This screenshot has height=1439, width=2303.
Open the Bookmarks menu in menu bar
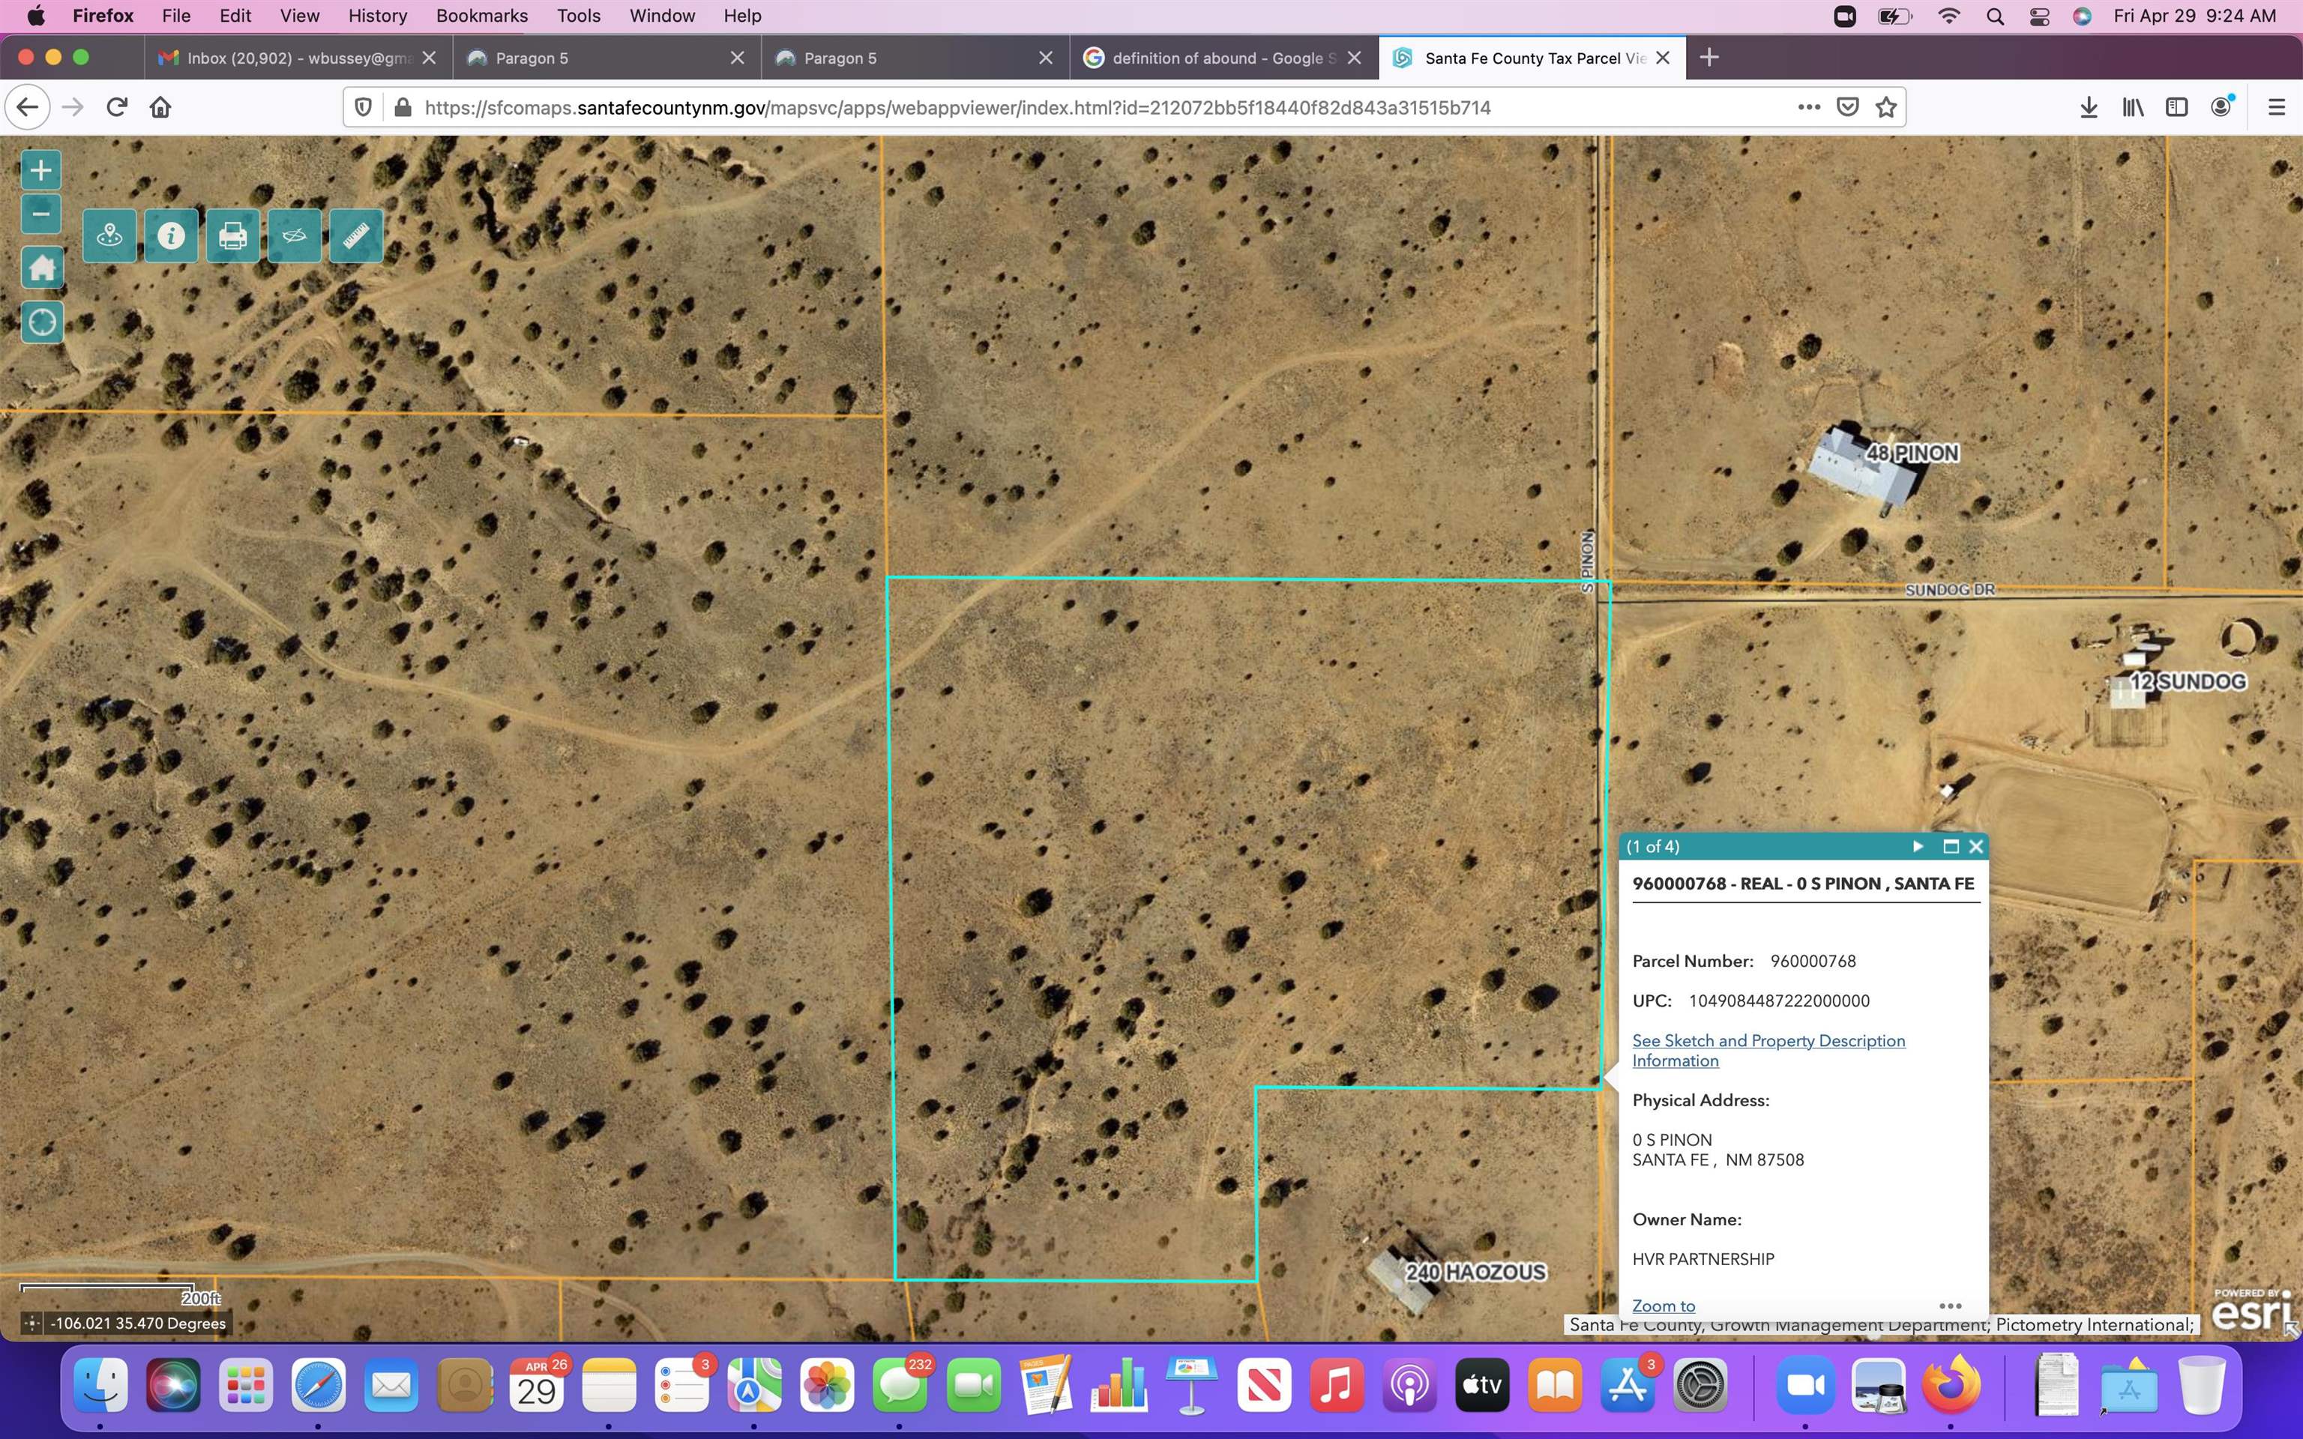(x=481, y=15)
